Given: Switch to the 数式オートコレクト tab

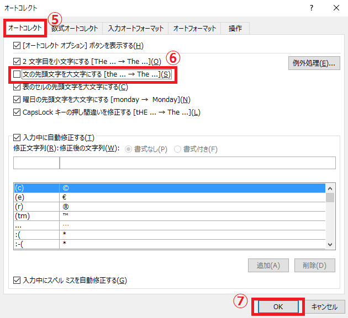Looking at the screenshot, I should click(75, 28).
